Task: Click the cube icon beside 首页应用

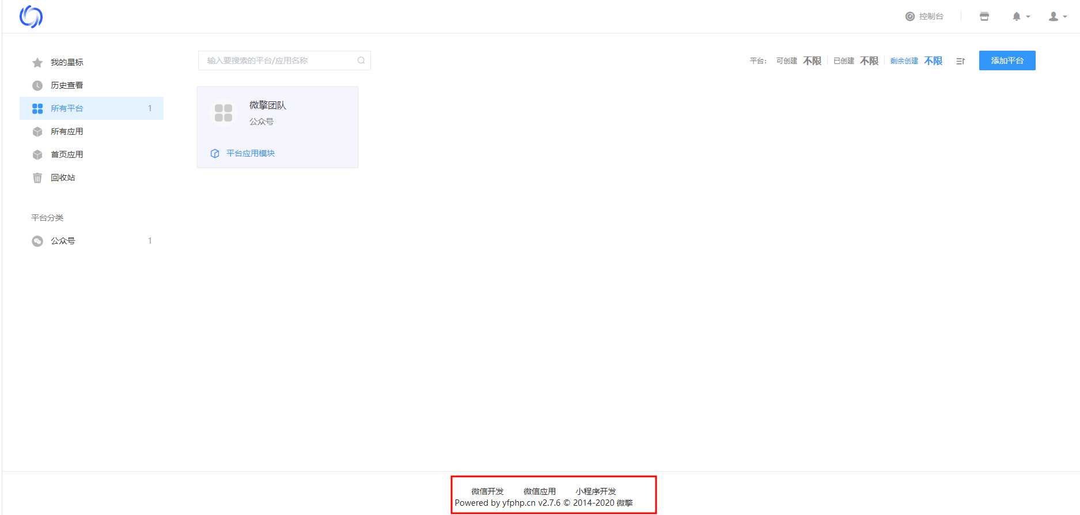Action: click(37, 154)
